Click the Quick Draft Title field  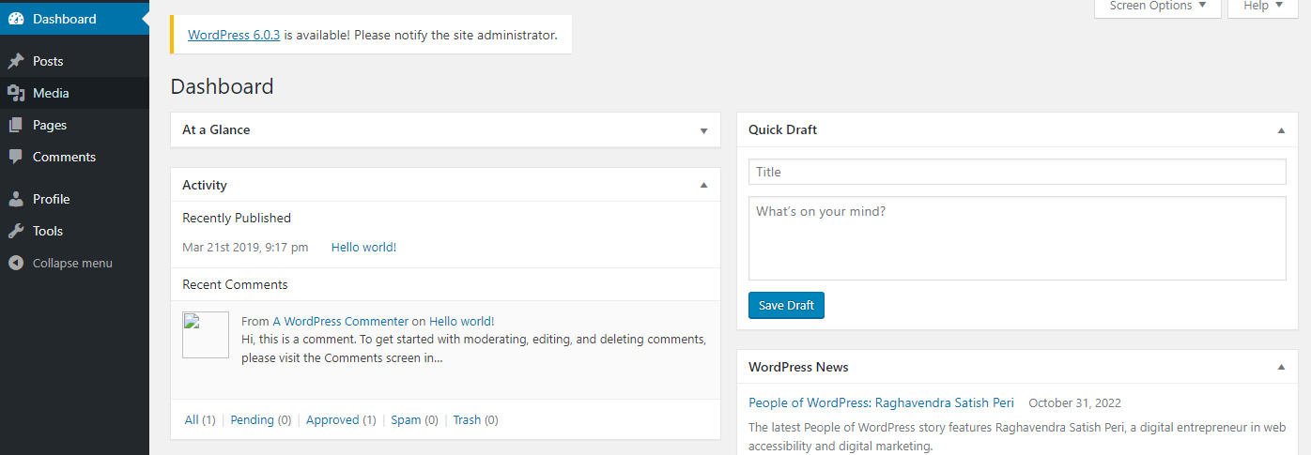pyautogui.click(x=1017, y=172)
